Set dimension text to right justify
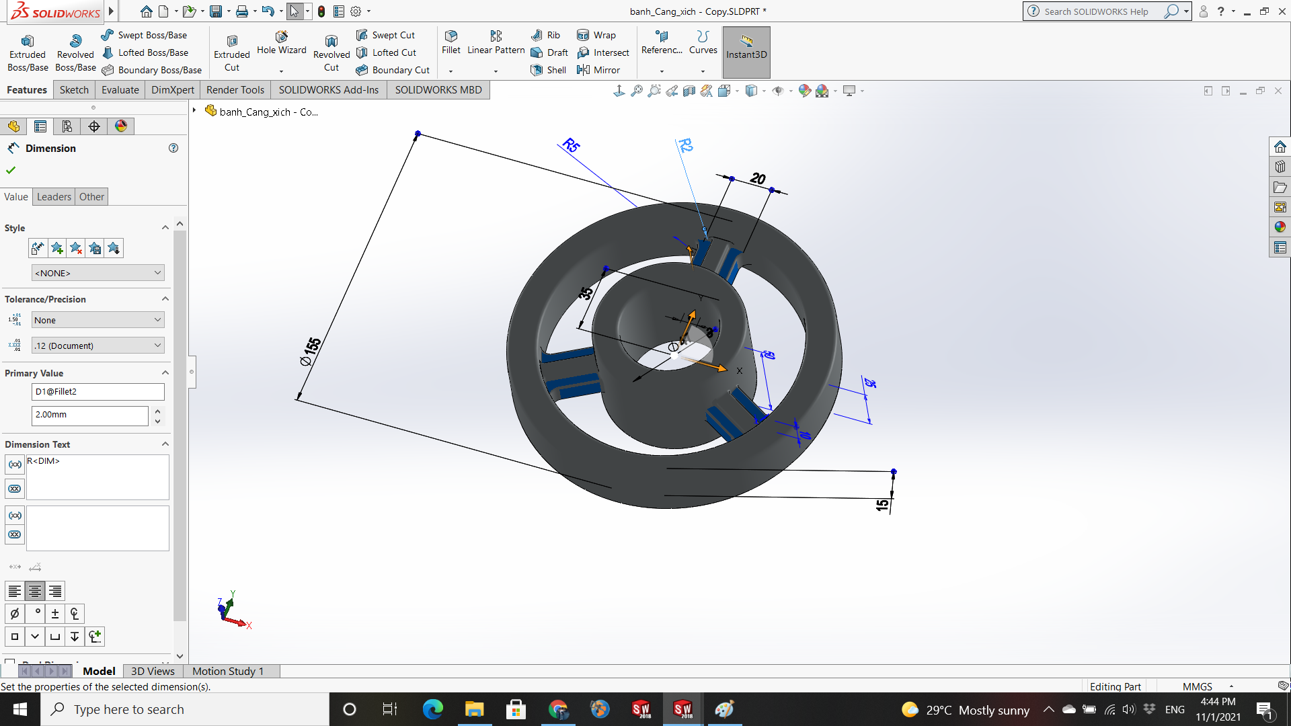This screenshot has width=1291, height=726. (x=55, y=591)
